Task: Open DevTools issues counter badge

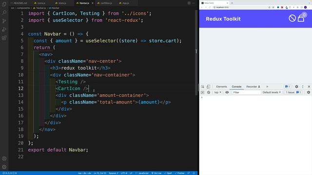Action: coord(287,87)
